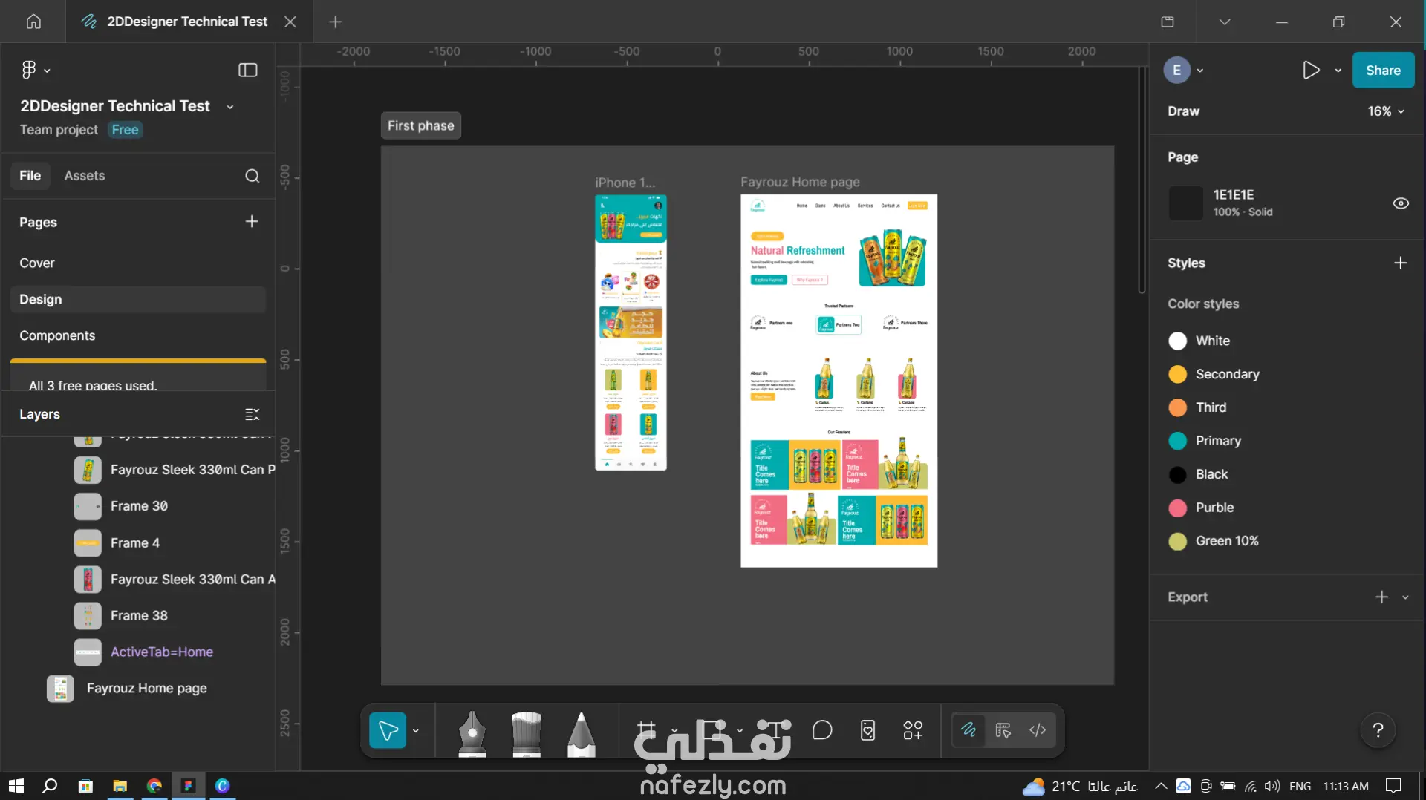Open Windows Start menu

click(16, 785)
